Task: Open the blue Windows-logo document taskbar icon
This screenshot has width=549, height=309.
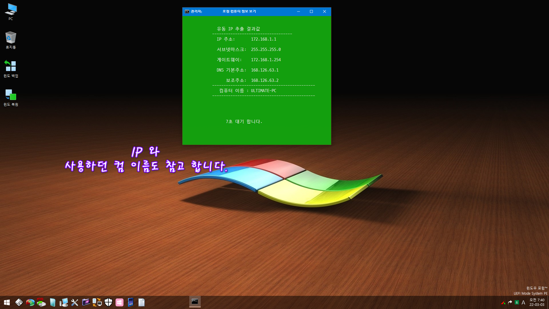Action: tap(53, 302)
